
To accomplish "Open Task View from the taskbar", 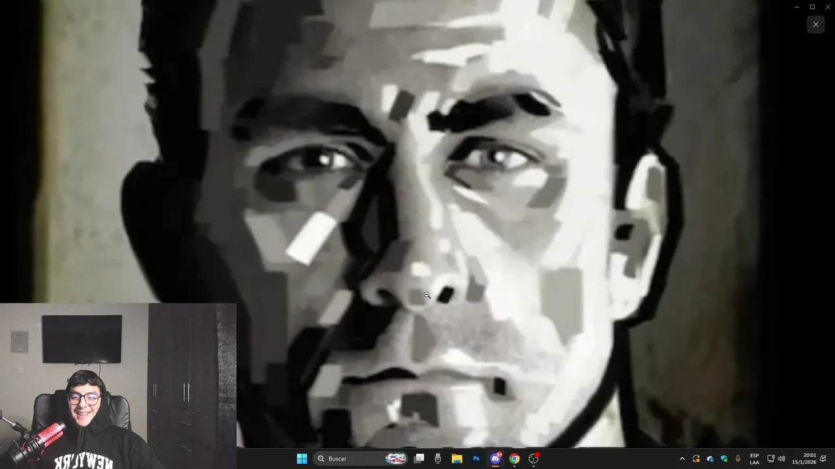I will 419,459.
